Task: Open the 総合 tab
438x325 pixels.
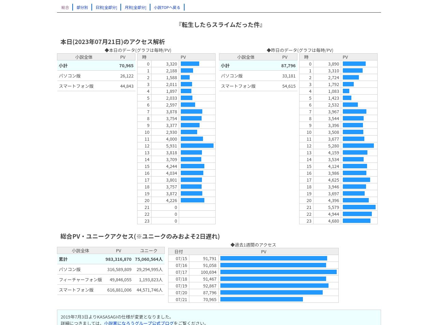Action: click(x=65, y=7)
